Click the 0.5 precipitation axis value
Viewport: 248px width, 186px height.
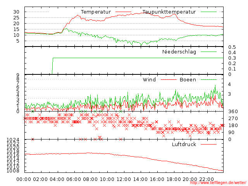[232, 47]
